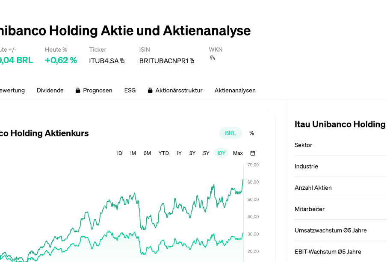
Task: Copy the ITUB4.SA ticker symbol
Action: click(122, 61)
